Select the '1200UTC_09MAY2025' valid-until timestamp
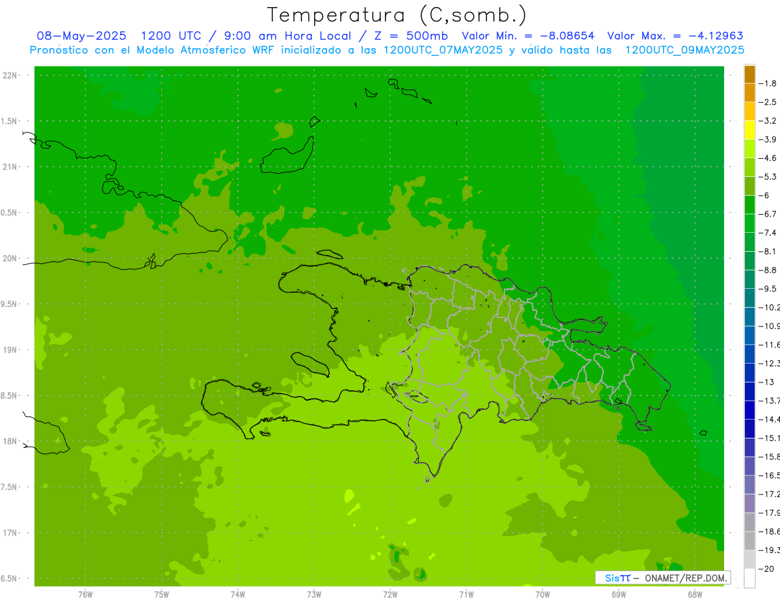The width and height of the screenshot is (780, 603). [x=684, y=50]
